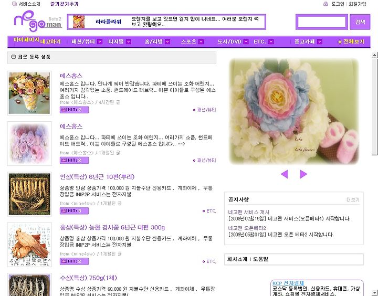This screenshot has width=378, height=296.
Task: Open the 네고맨 서비스 개시 notice
Action: (248, 212)
